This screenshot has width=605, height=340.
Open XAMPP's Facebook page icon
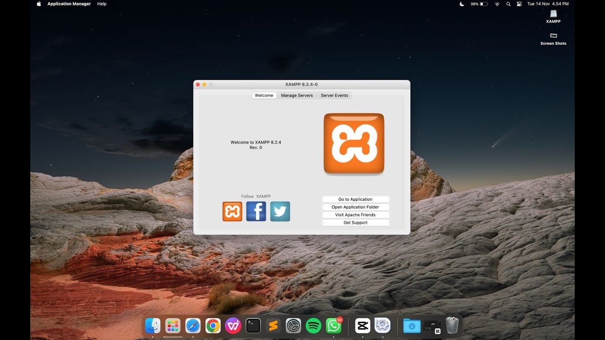[256, 212]
